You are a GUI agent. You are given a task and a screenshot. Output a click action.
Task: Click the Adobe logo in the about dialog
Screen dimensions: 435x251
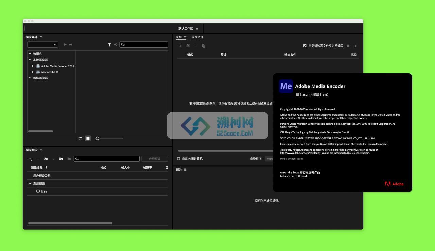click(x=394, y=184)
